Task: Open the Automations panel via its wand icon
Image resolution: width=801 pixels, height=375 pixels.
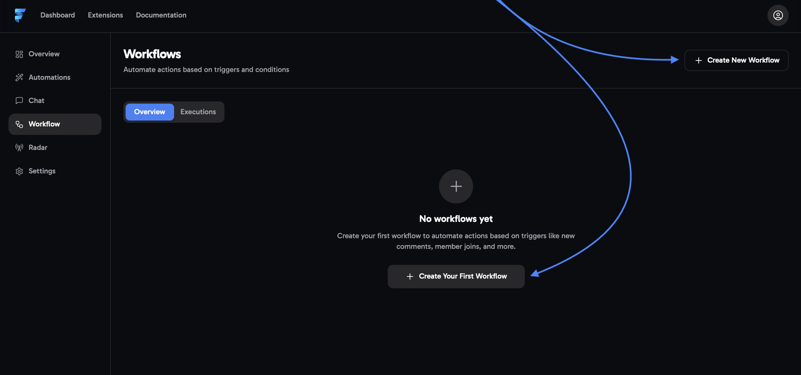Action: pyautogui.click(x=19, y=77)
